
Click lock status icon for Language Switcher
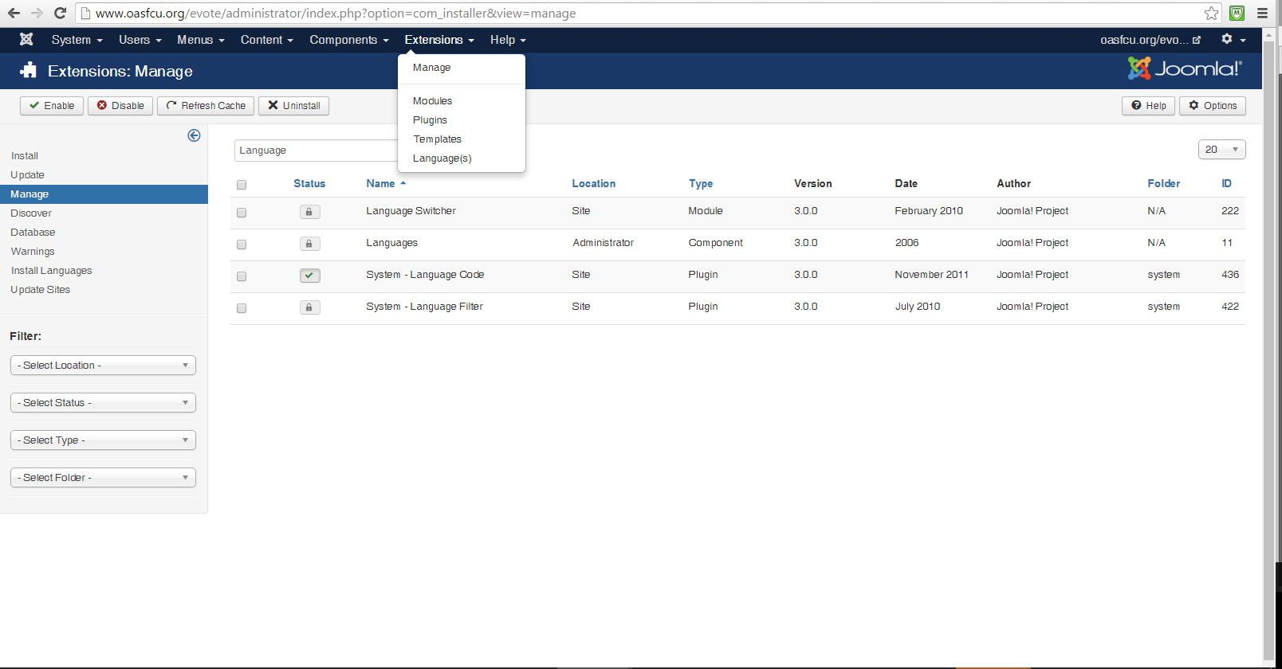tap(309, 212)
